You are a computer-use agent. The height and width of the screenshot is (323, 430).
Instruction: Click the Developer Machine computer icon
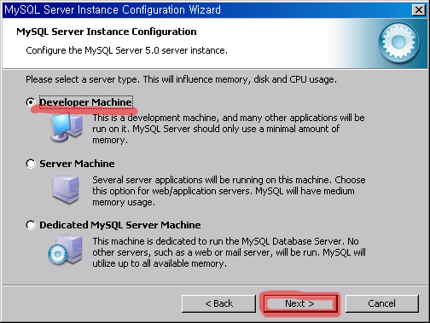pos(67,127)
